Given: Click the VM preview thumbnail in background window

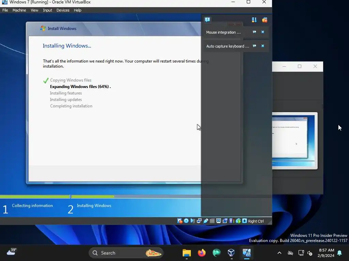Looking at the screenshot, I should [x=295, y=141].
